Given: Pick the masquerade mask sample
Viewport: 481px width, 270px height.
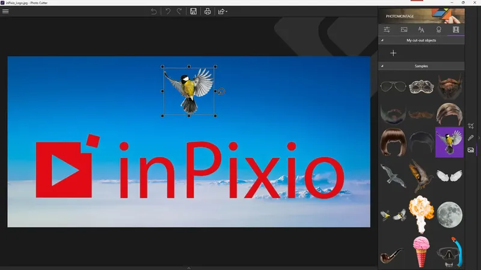Looking at the screenshot, I should pos(421,86).
